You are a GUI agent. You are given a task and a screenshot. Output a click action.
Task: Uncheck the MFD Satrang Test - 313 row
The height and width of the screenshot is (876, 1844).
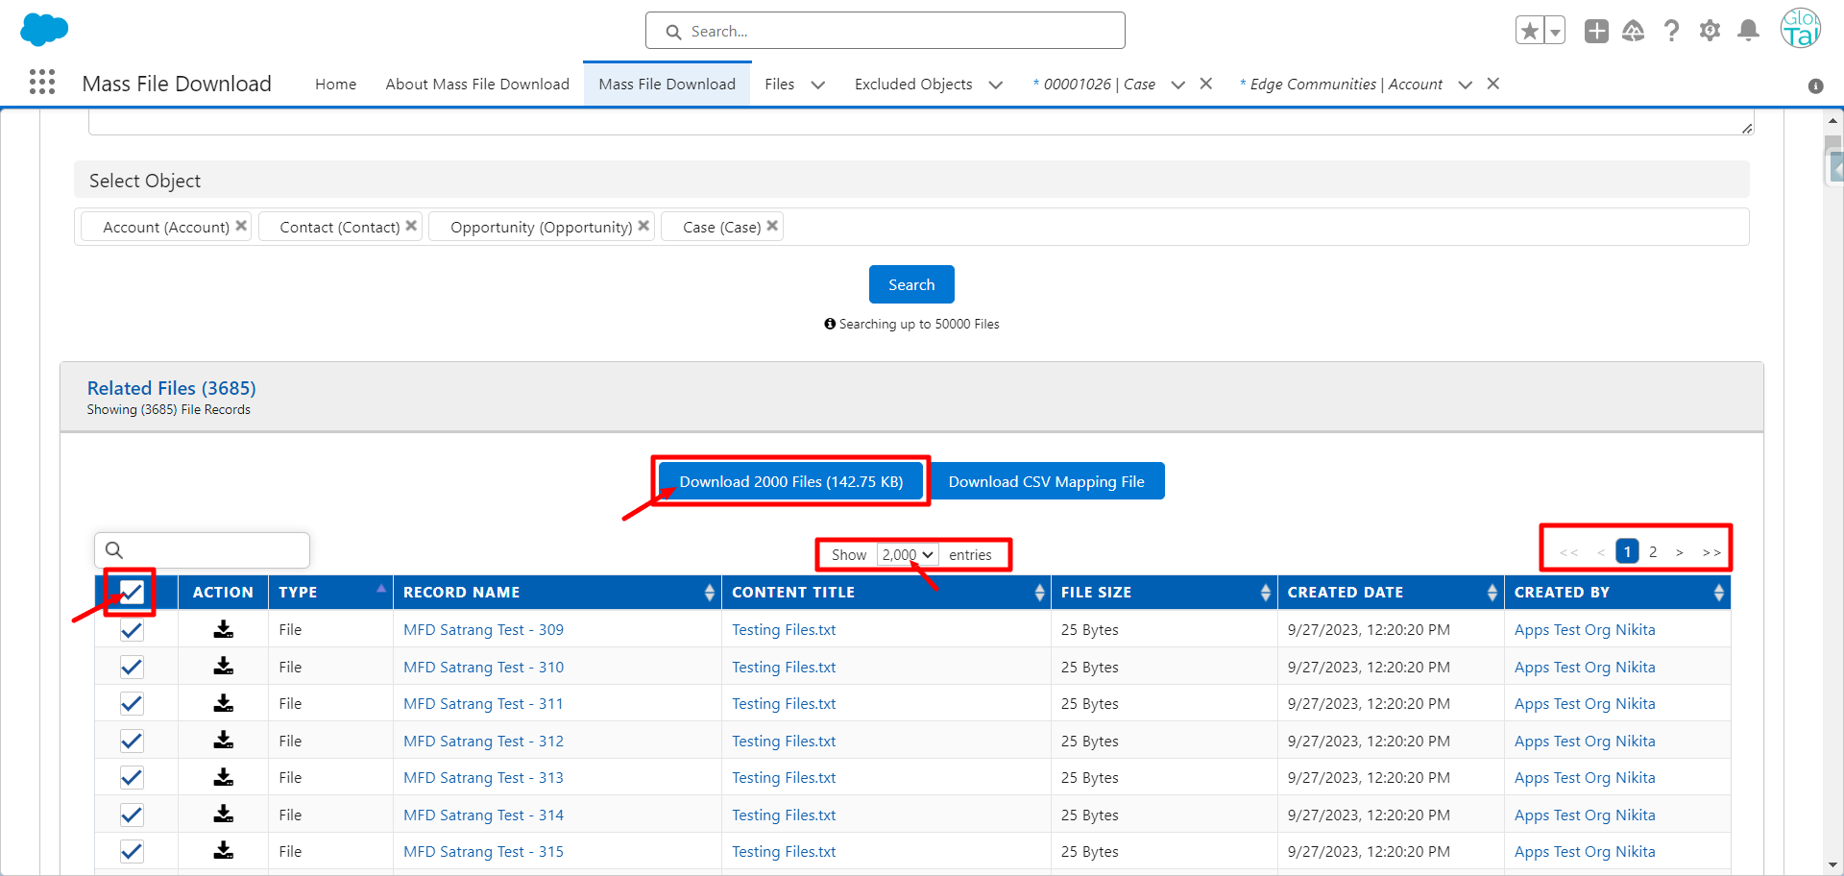tap(132, 778)
